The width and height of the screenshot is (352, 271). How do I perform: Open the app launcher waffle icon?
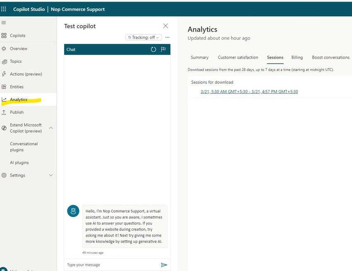pos(4,9)
